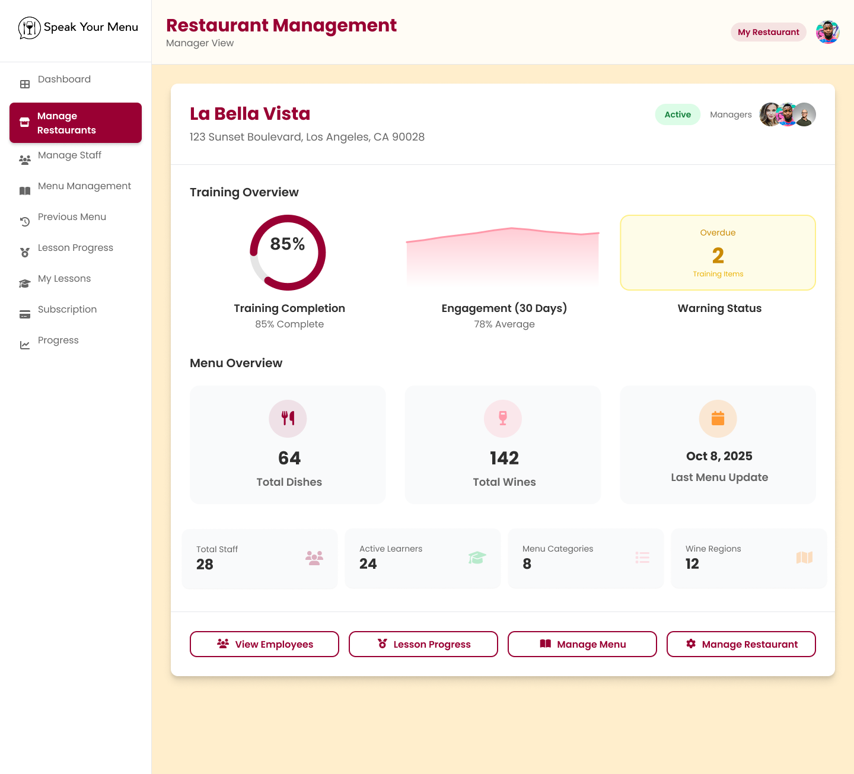Screen dimensions: 854x774
Task: Open the user profile avatar top right
Action: pyautogui.click(x=827, y=31)
